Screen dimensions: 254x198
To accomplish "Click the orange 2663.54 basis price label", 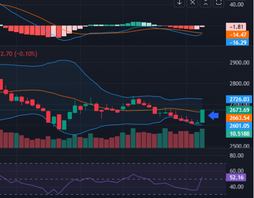I will [x=239, y=118].
